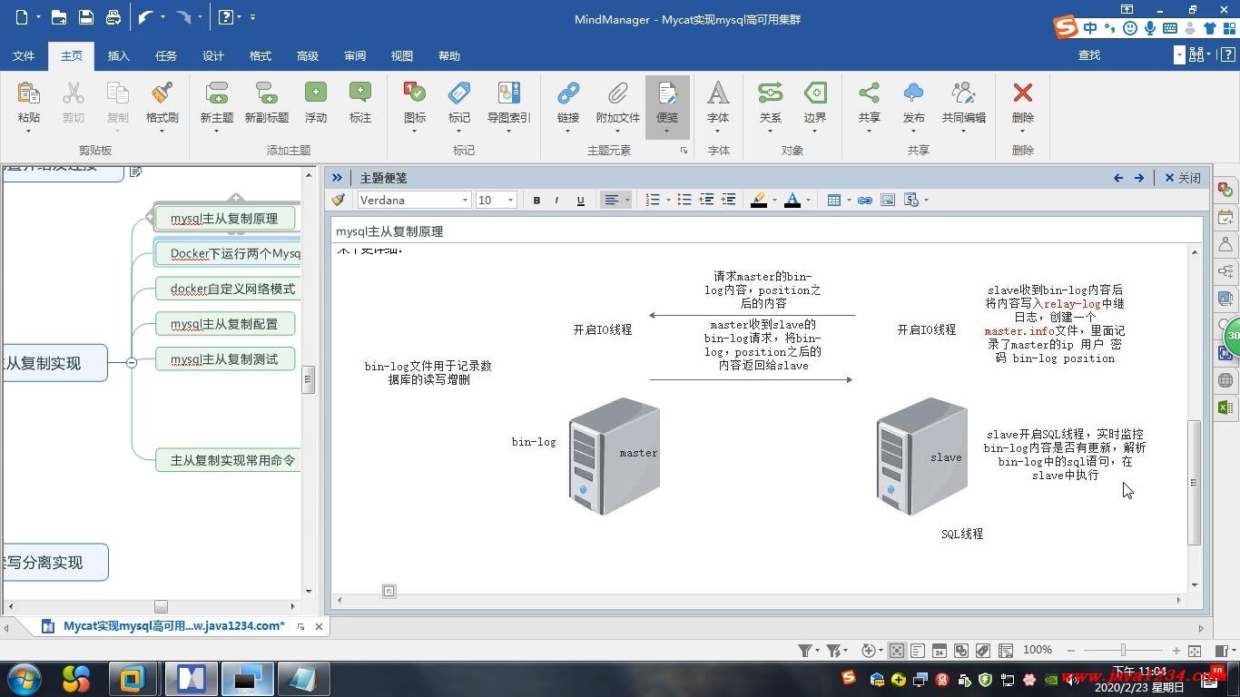Clear formatting brush in notes toolbar
The height and width of the screenshot is (697, 1240).
(x=339, y=200)
